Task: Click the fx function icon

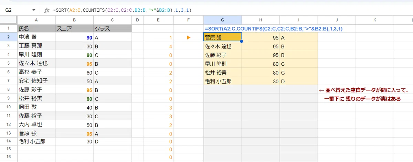Action: pyautogui.click(x=47, y=10)
